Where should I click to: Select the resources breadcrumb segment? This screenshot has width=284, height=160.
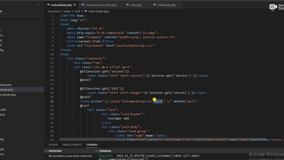point(54,11)
